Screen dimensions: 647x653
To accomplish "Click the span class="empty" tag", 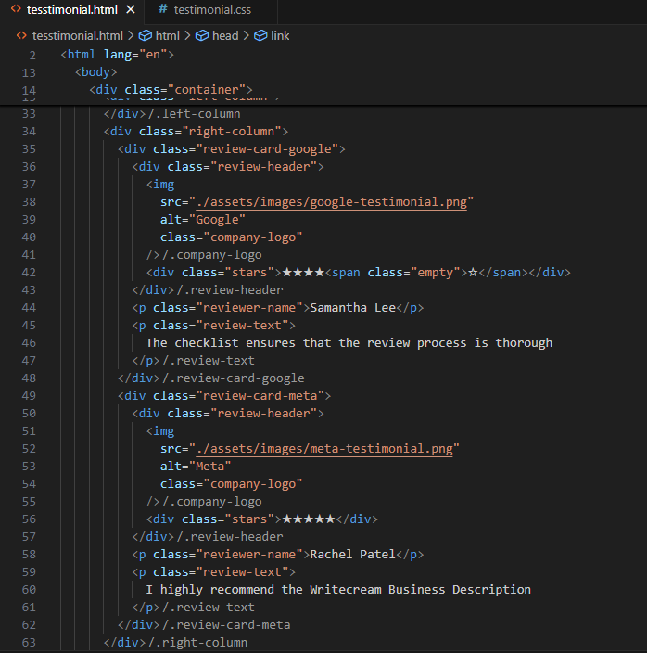I will pos(396,273).
